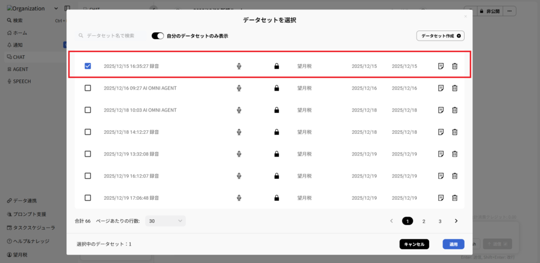This screenshot has width=540, height=263.
Task: Open note icon for 2025/12/19 13:32:08 録音
Action: click(x=441, y=154)
